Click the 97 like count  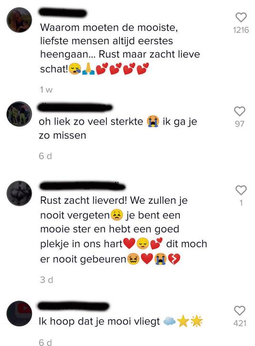pos(240,124)
